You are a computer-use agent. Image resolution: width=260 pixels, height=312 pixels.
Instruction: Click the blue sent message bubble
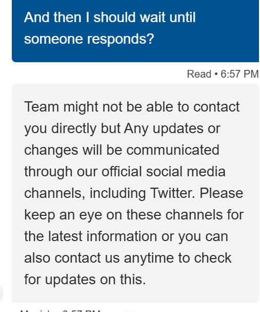click(x=135, y=31)
